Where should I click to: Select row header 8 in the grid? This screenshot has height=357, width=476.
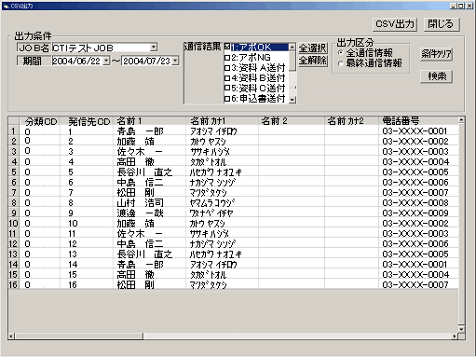pyautogui.click(x=14, y=202)
